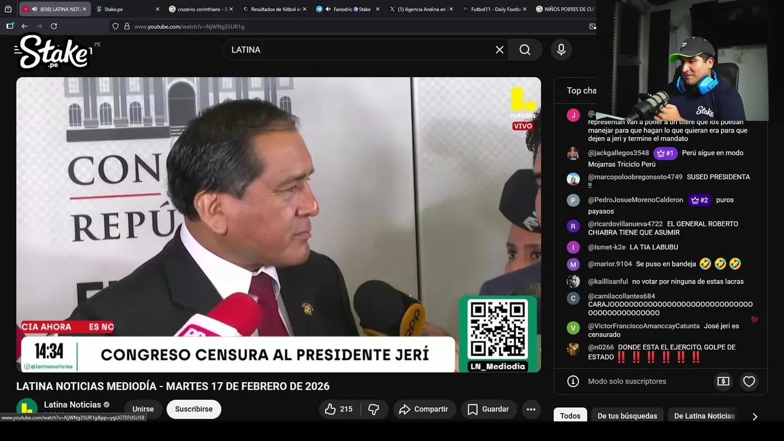Clear the LATINA search text
Screen dimensions: 784x441
click(x=500, y=50)
